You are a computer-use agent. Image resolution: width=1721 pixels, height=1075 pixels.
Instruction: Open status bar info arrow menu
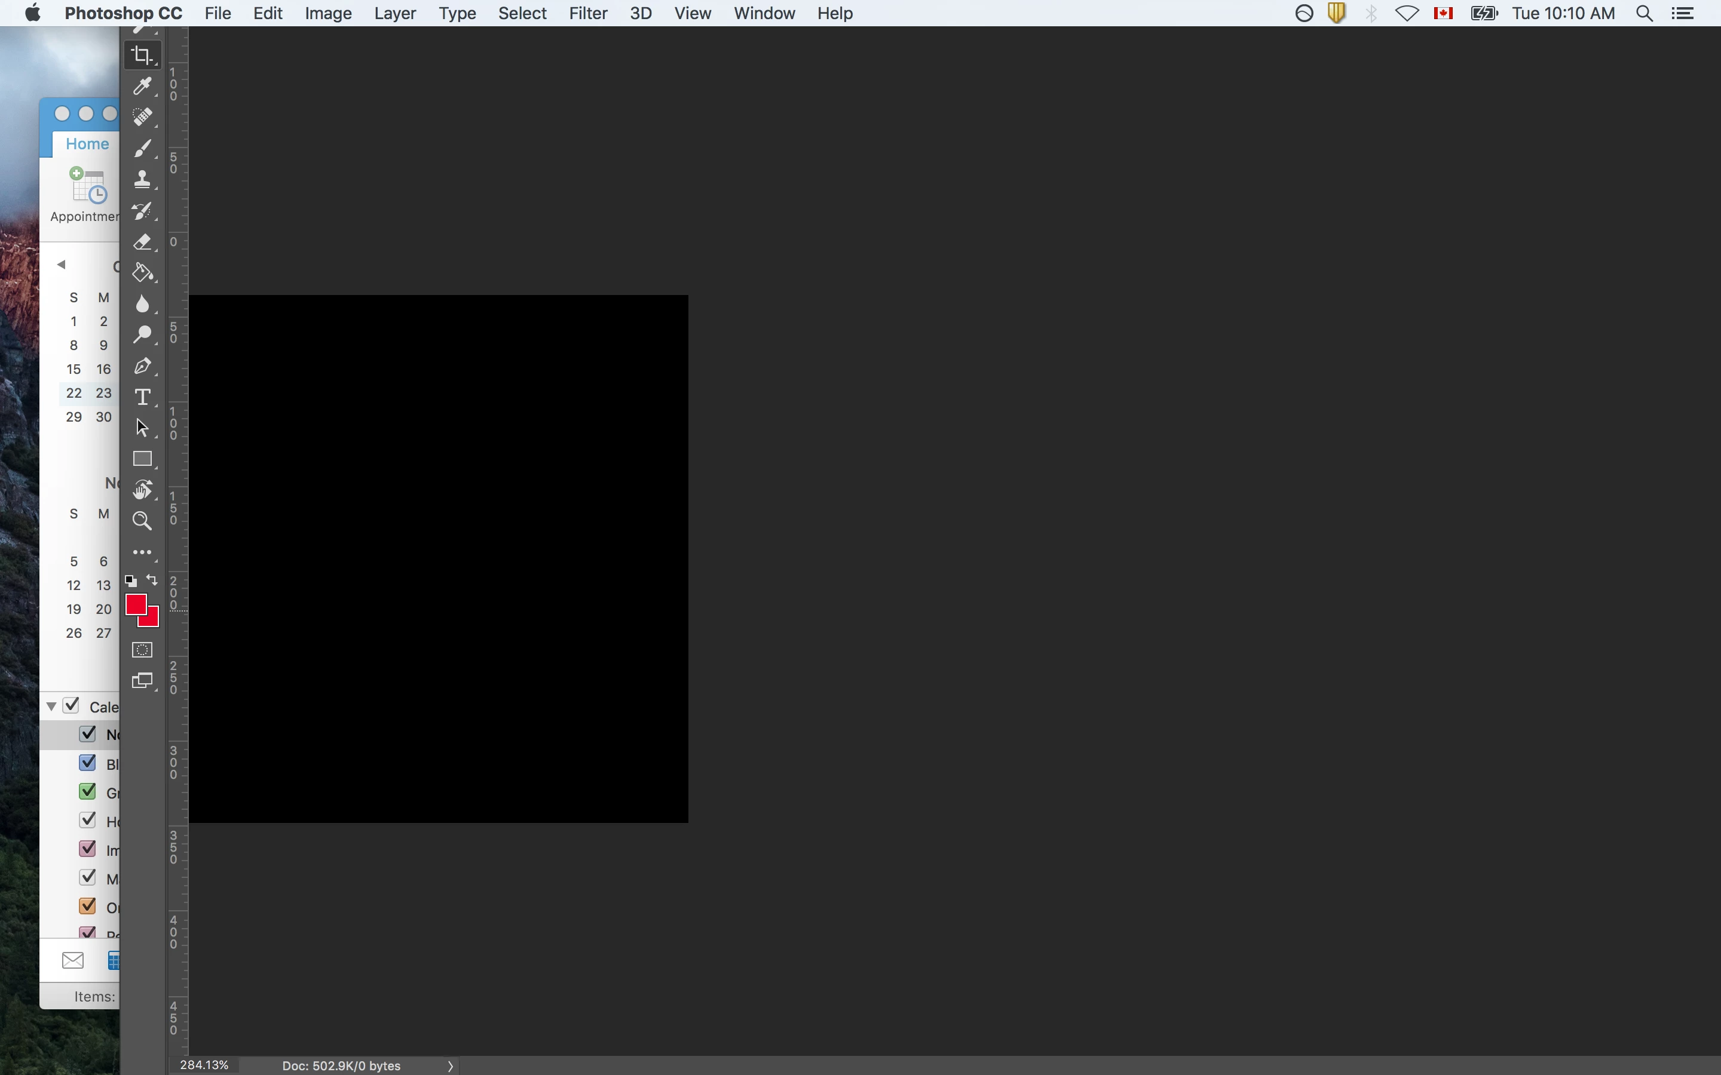(x=449, y=1066)
